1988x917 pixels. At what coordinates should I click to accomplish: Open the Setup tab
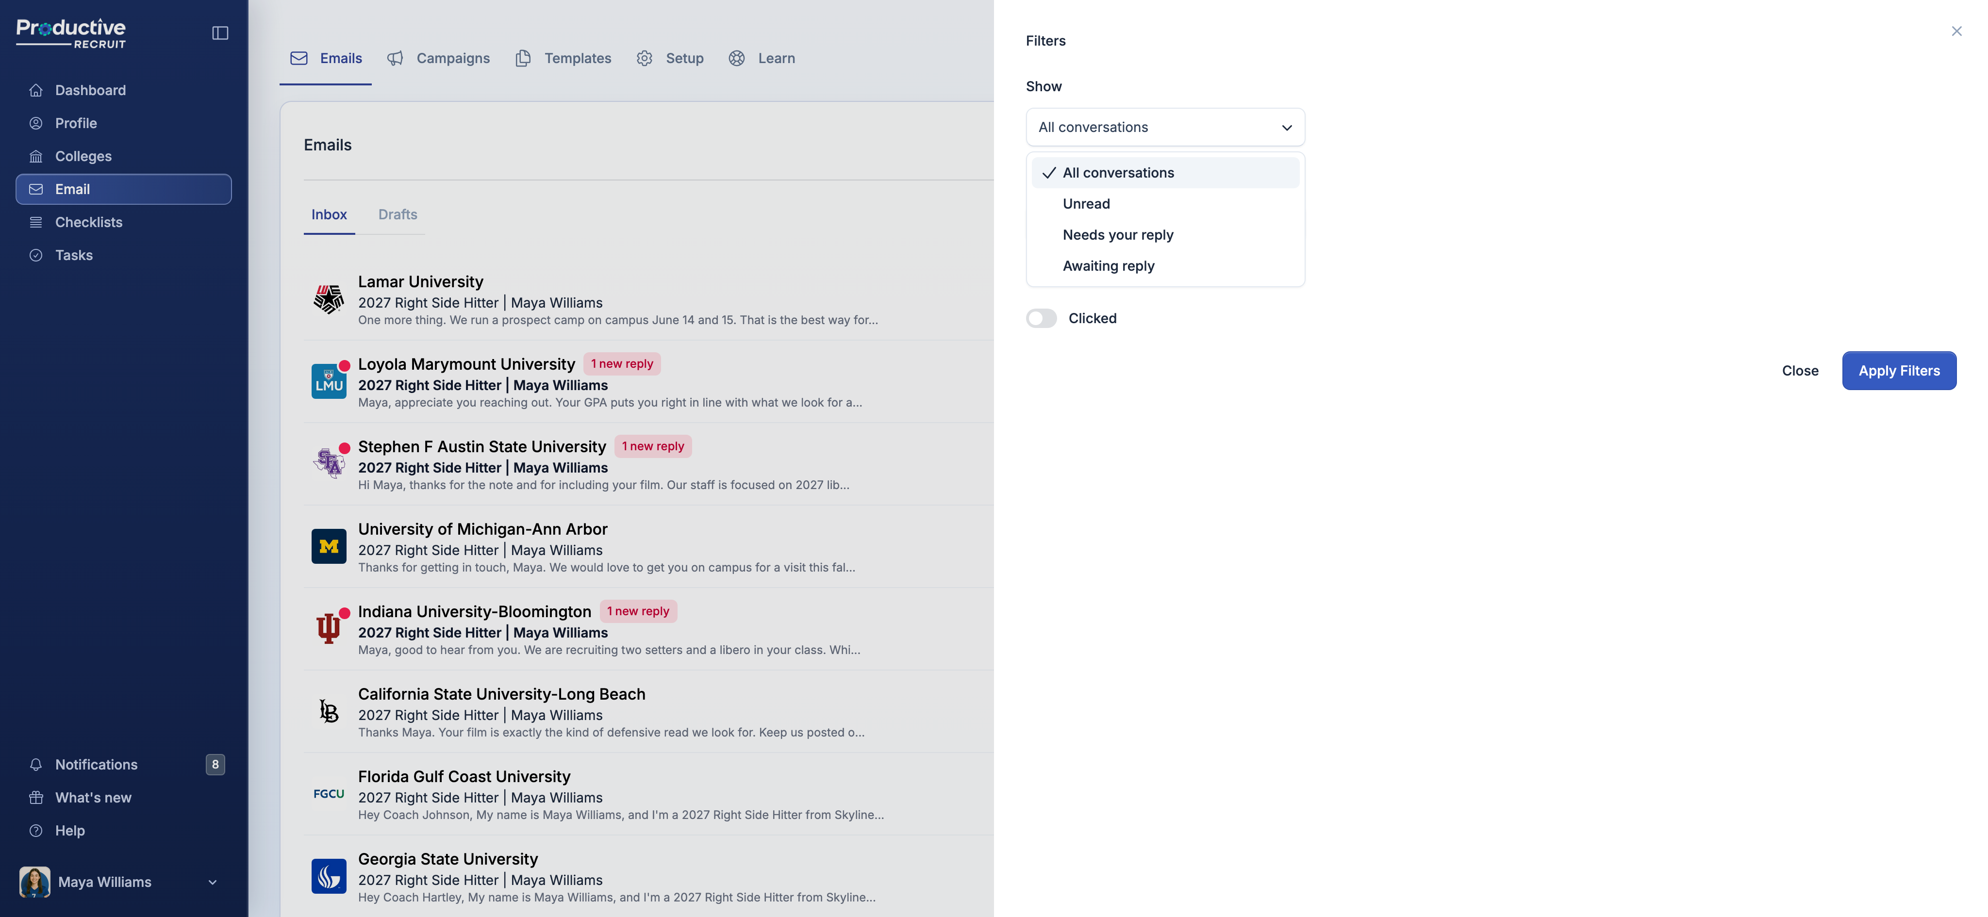(670, 59)
